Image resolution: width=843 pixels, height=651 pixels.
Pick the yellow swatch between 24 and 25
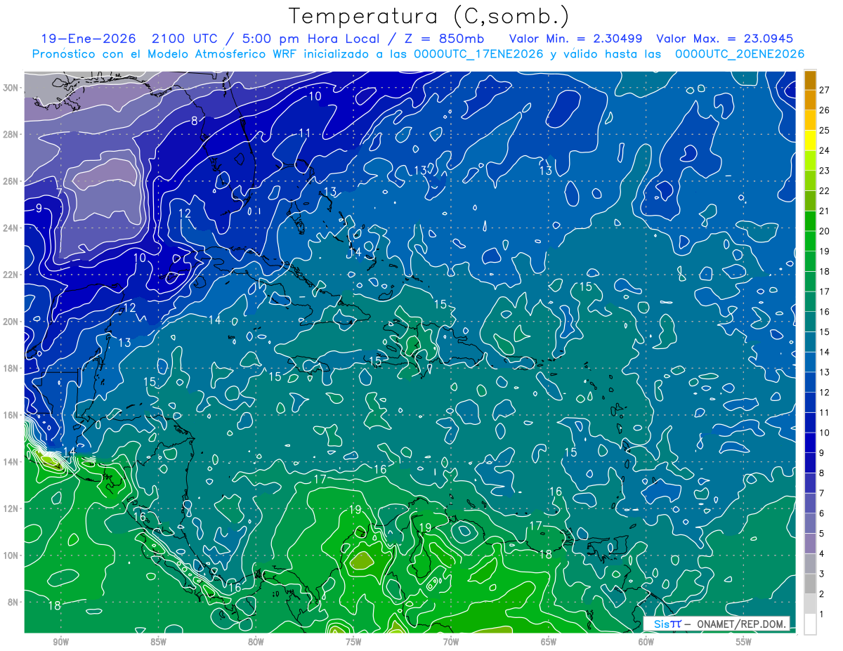(810, 140)
